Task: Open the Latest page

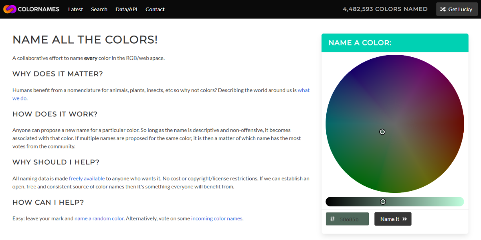Action: click(x=75, y=9)
